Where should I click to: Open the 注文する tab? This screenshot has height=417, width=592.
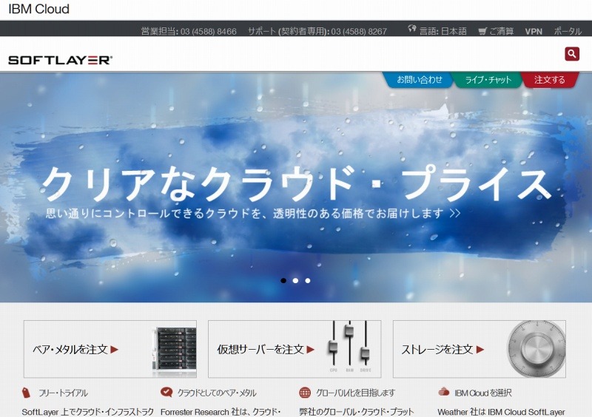click(x=550, y=80)
